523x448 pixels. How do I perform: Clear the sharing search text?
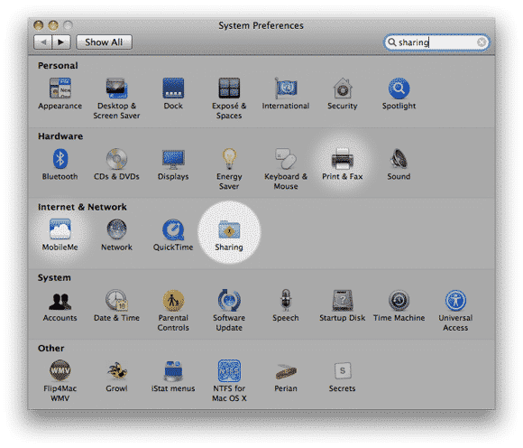(482, 42)
